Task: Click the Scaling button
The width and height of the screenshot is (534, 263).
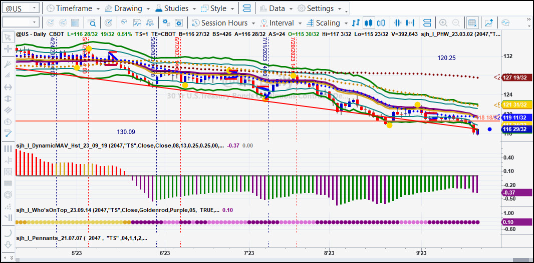Action: tap(323, 23)
